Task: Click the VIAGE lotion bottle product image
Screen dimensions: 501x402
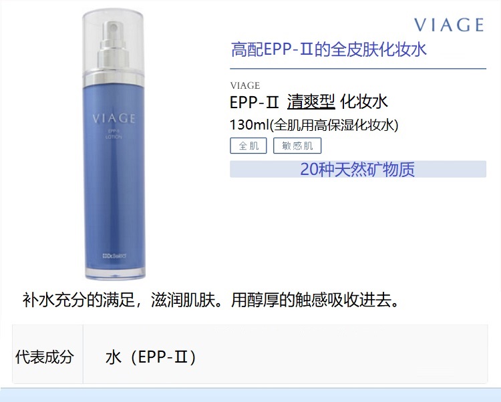Action: click(x=114, y=144)
